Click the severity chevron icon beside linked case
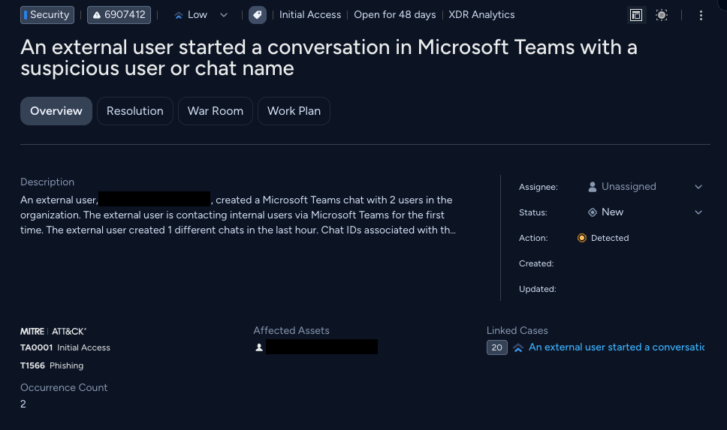The image size is (727, 430). click(x=518, y=347)
